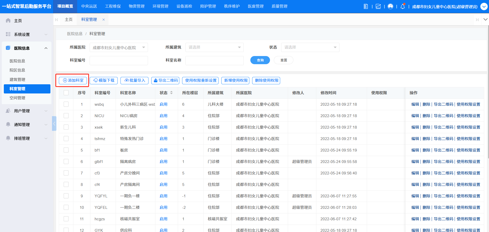This screenshot has width=489, height=232.
Task: Open 医废管理 top menu
Action: (256, 6)
